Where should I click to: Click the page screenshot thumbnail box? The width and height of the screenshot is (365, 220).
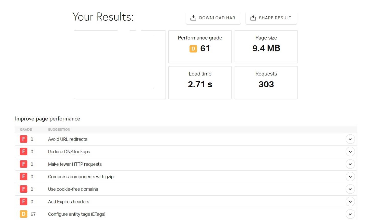point(120,65)
